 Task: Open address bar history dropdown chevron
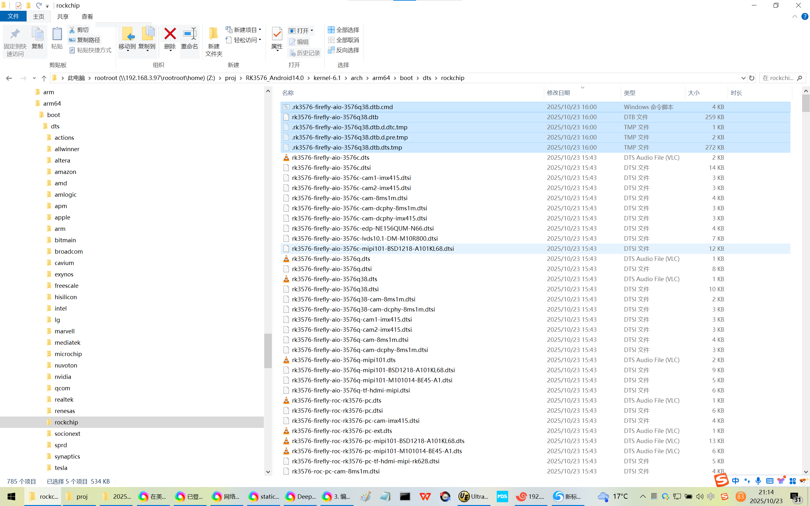pyautogui.click(x=743, y=78)
